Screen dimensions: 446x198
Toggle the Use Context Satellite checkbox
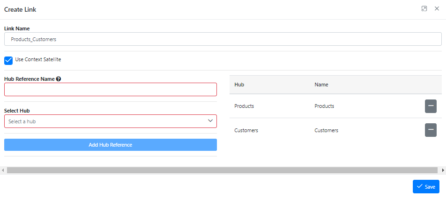tap(8, 61)
